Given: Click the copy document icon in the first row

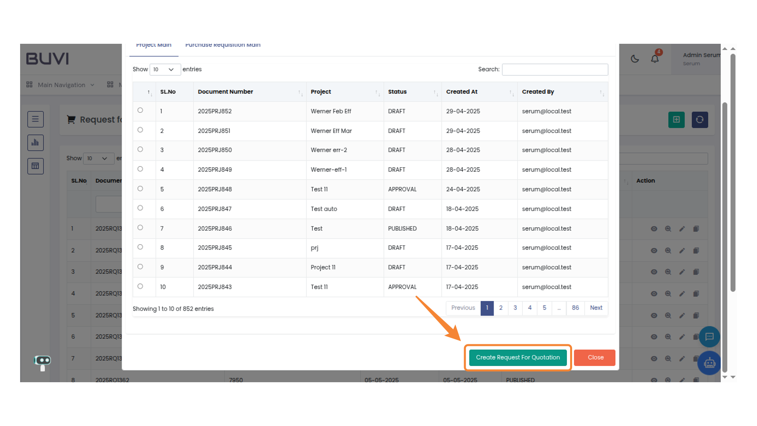Looking at the screenshot, I should tap(696, 229).
